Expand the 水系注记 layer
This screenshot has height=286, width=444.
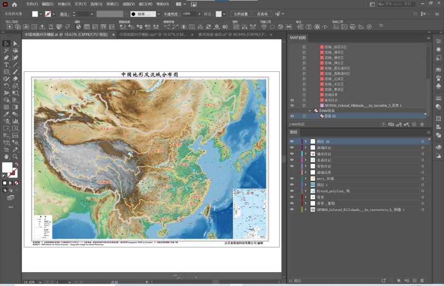tap(306, 160)
